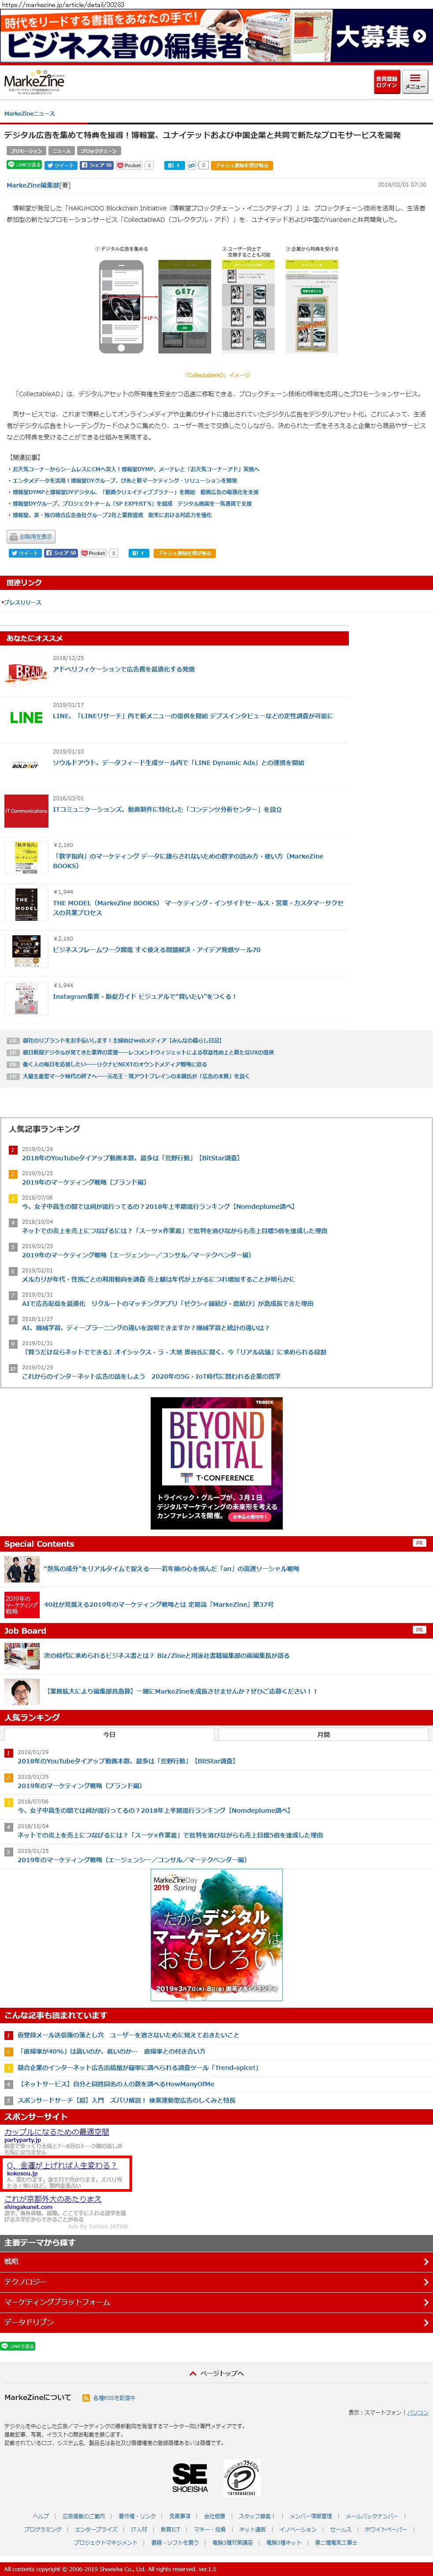Click the top Twitter ツイート button

62,165
